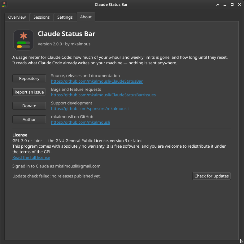Click the Repository button
The width and height of the screenshot is (244, 244).
click(29, 78)
